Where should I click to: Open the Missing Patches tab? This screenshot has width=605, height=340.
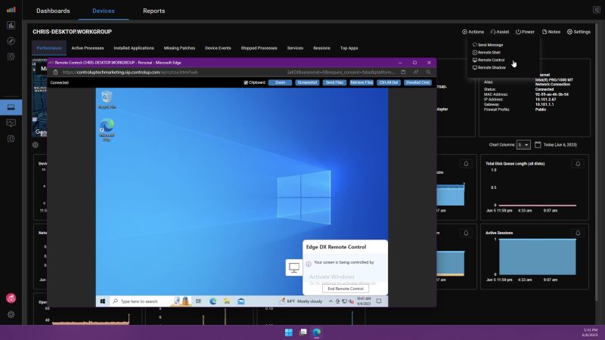point(179,48)
